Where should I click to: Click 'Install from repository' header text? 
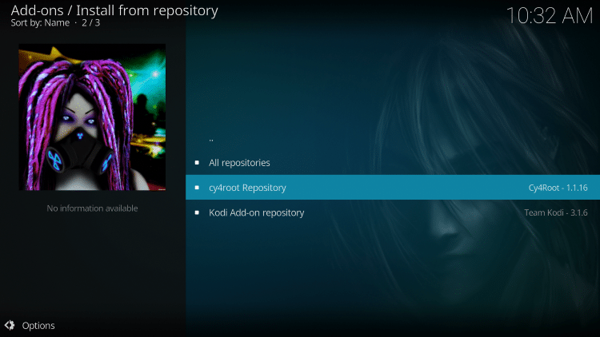(147, 10)
